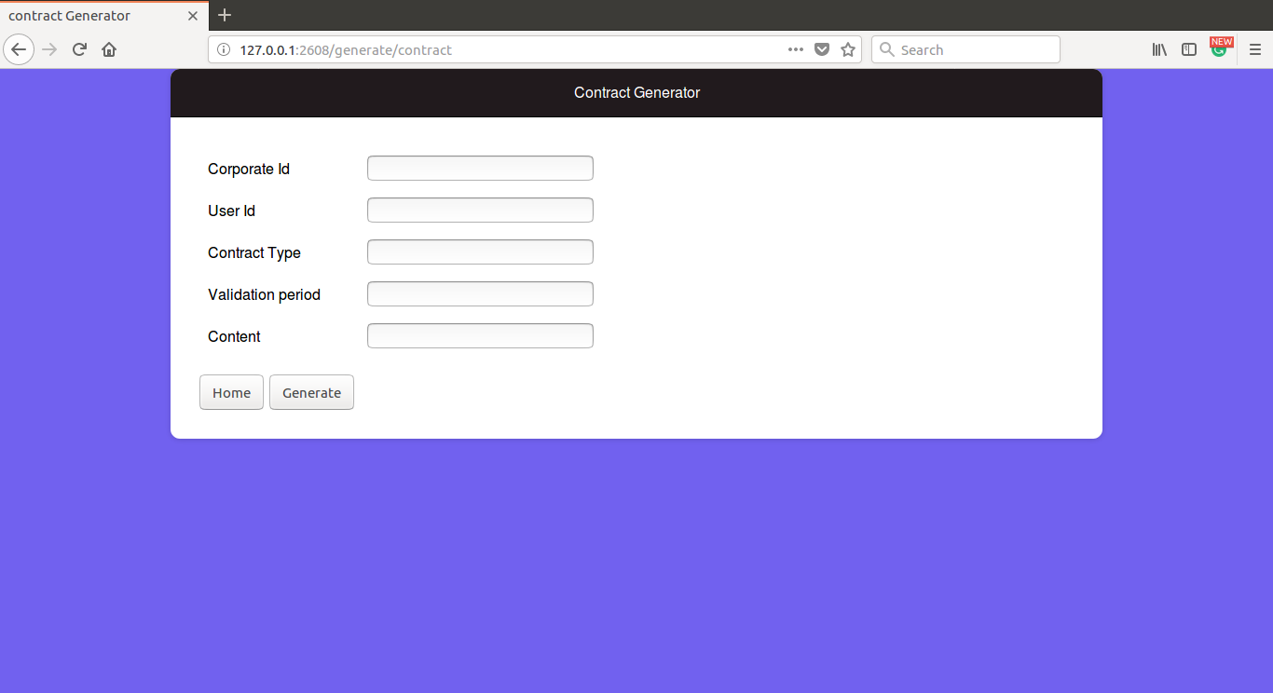
Task: Focus the Validation period input field
Action: click(480, 294)
